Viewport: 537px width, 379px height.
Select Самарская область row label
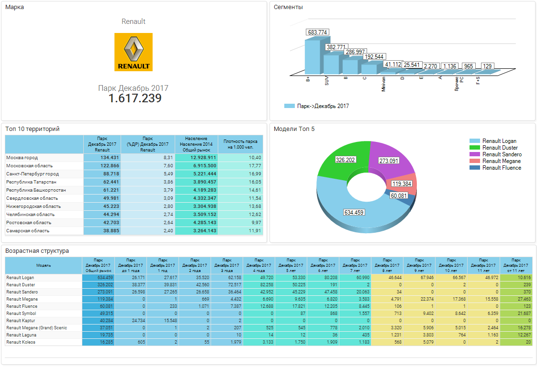point(28,231)
